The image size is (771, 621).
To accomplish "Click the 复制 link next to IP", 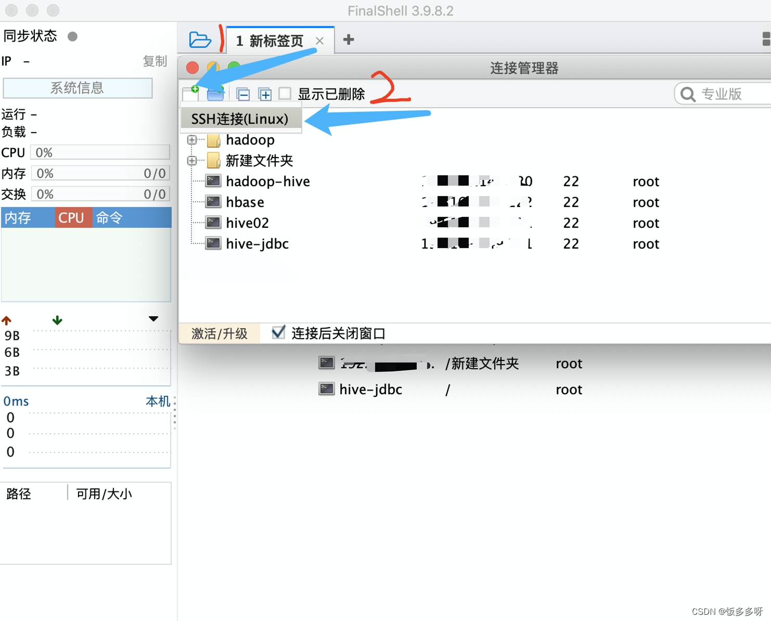I will 155,61.
